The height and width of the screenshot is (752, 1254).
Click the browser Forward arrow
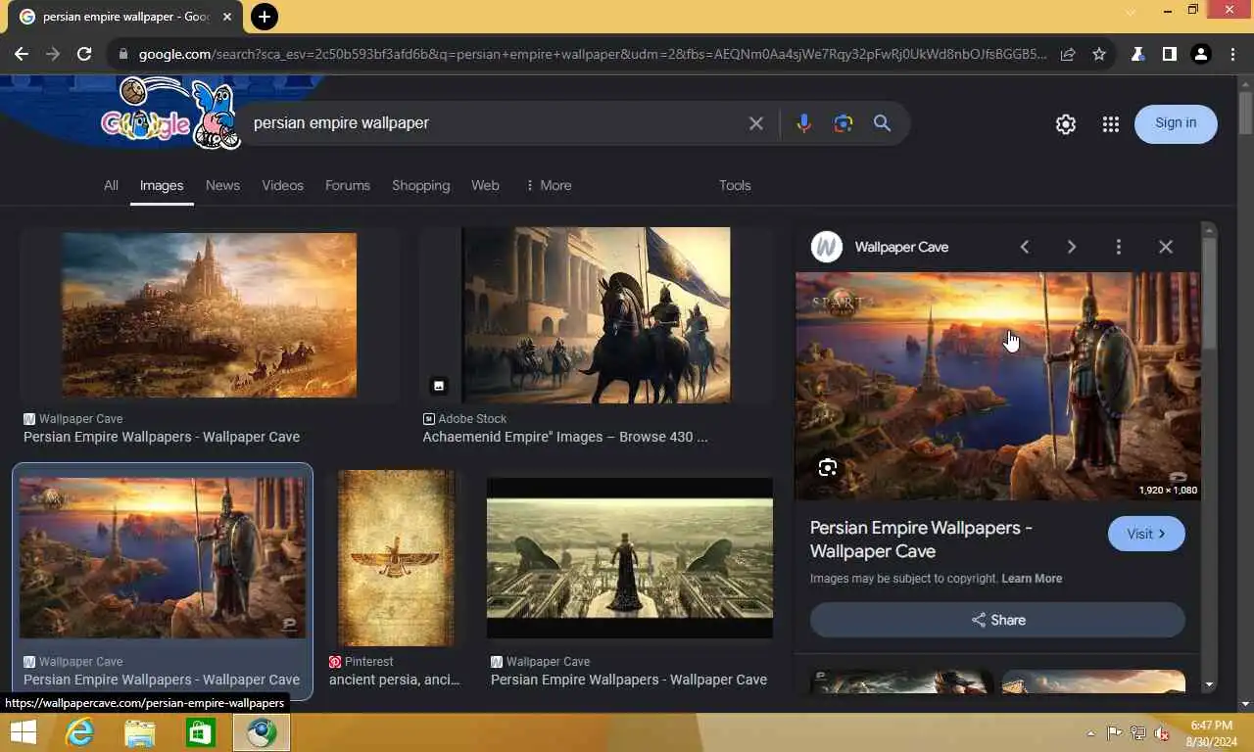(53, 55)
